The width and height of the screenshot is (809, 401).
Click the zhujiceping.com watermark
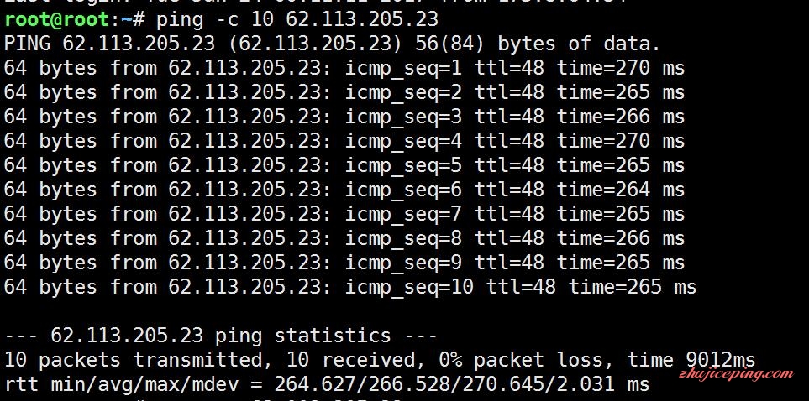736,375
